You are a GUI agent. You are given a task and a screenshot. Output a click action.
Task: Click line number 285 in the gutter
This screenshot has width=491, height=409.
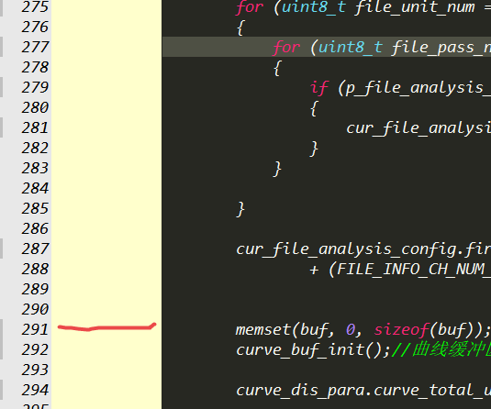click(35, 209)
